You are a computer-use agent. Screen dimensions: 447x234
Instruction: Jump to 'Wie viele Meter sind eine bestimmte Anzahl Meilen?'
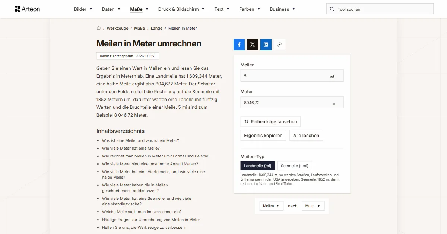tap(150, 164)
